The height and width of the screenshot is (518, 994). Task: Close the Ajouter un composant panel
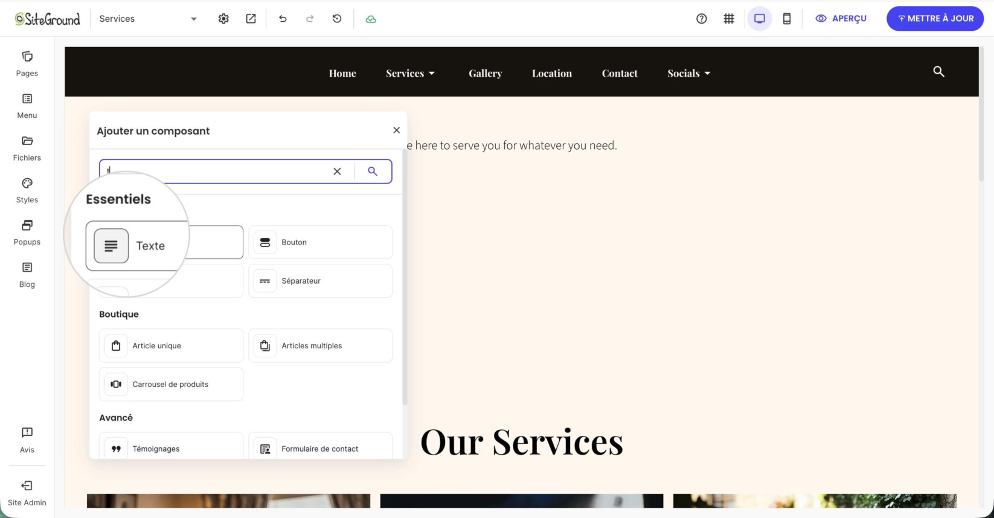point(396,130)
